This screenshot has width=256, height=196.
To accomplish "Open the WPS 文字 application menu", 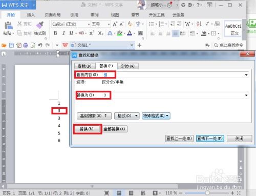I will point(18,5).
